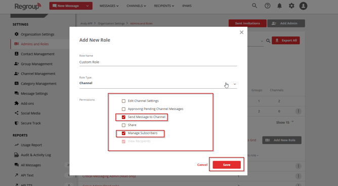The width and height of the screenshot is (338, 186).
Task: Open the CHANNELS menu
Action: 136,6
